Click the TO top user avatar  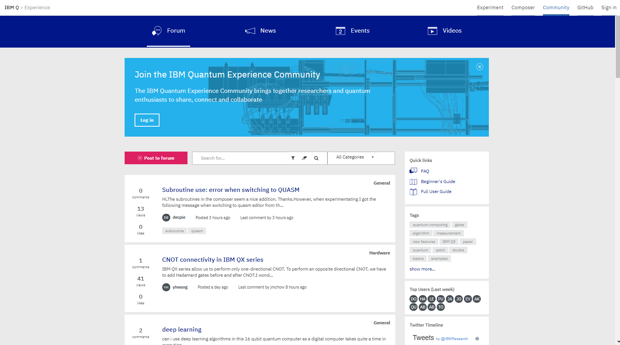pyautogui.click(x=441, y=307)
